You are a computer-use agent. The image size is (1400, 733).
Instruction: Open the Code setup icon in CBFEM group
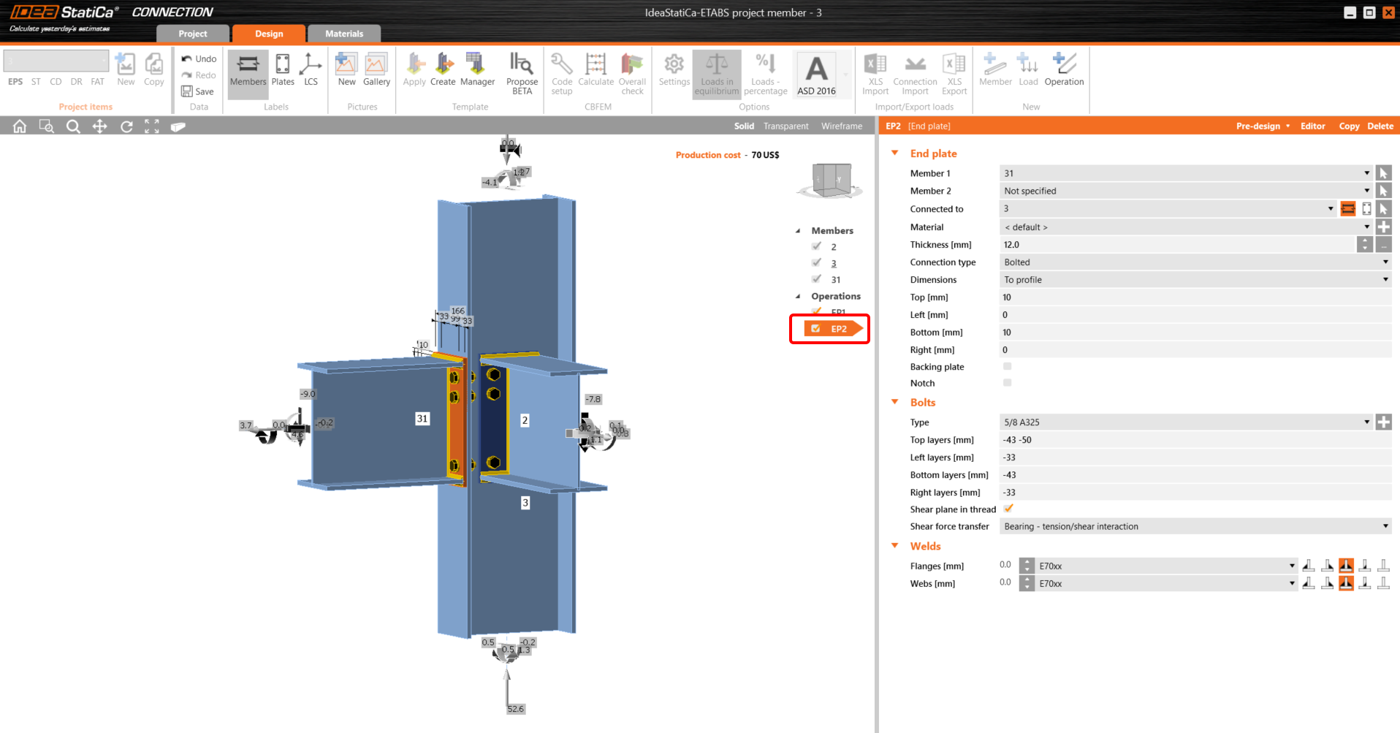(561, 69)
